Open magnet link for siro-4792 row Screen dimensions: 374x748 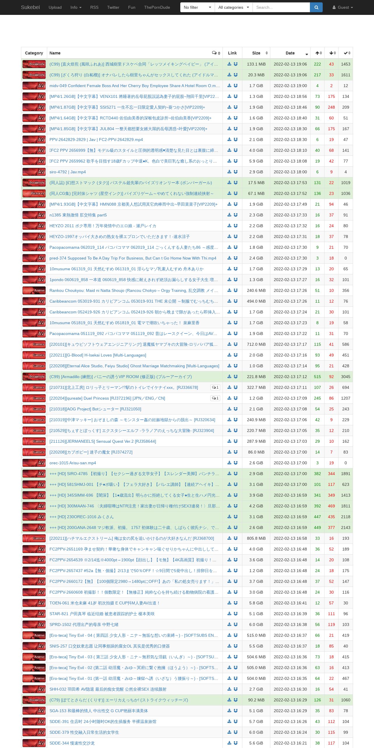(x=236, y=172)
